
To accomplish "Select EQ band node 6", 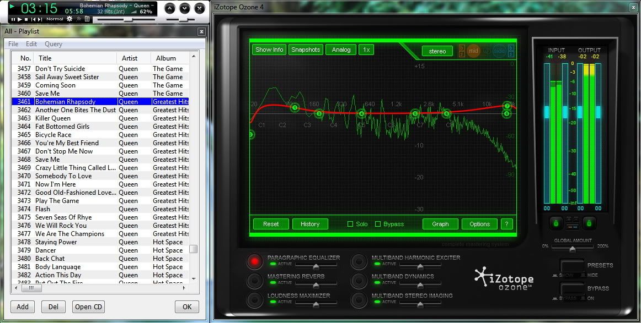I will click(x=446, y=113).
